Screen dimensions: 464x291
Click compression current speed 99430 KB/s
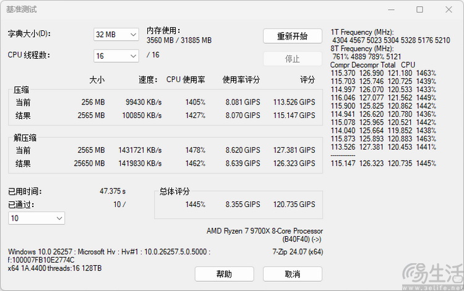pyautogui.click(x=144, y=102)
